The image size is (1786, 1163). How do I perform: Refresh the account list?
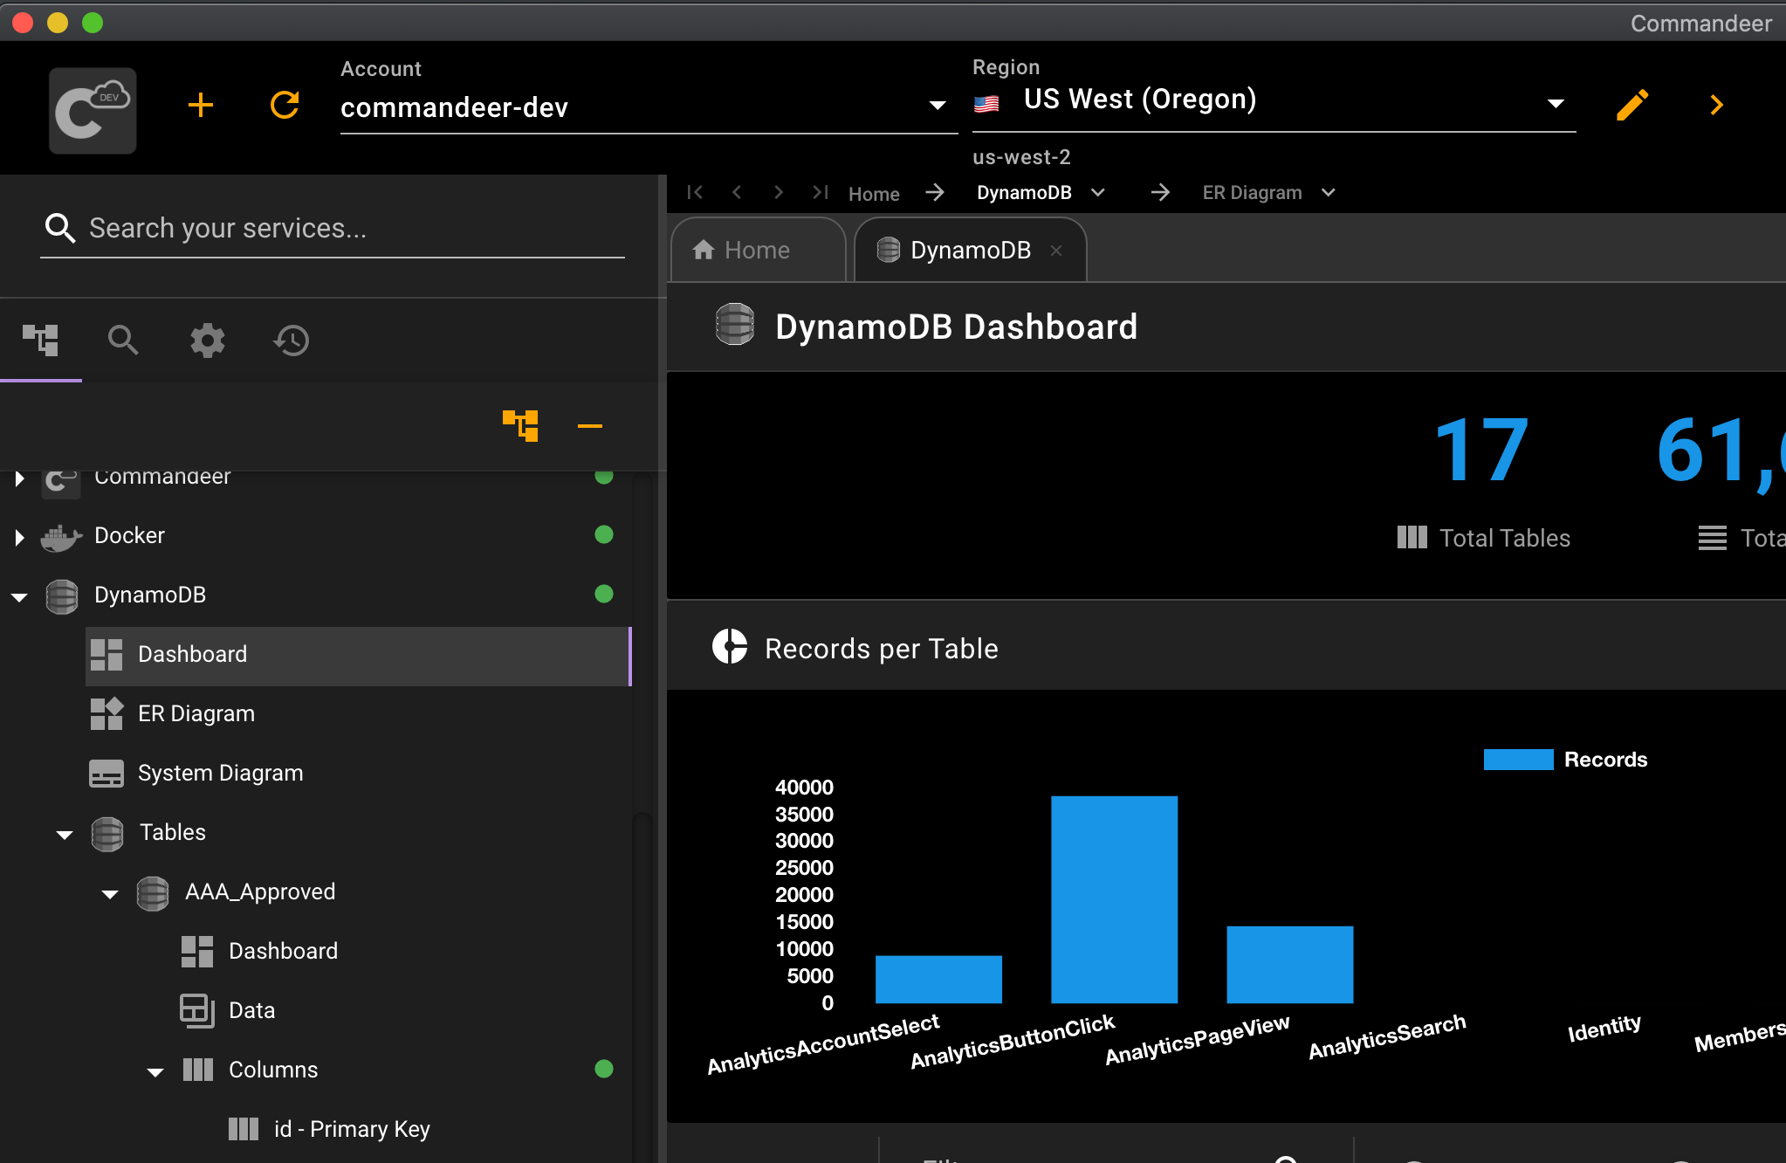pyautogui.click(x=284, y=105)
